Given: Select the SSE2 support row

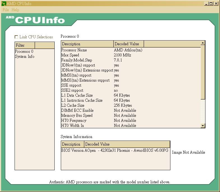Looking at the screenshot, I should pyautogui.click(x=131, y=90).
